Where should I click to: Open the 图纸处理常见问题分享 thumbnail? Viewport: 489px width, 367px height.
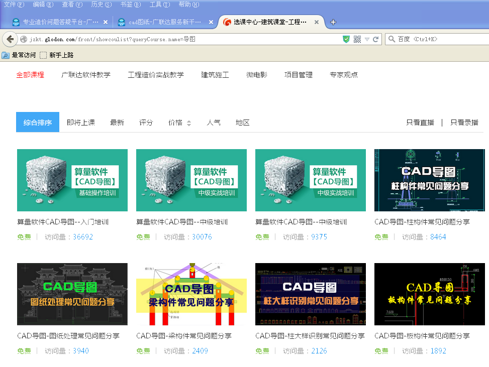(72, 294)
